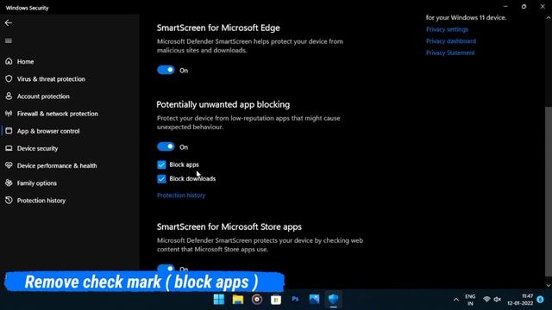Open the Privacy dashboard link
This screenshot has height=310, width=552.
[x=451, y=40]
